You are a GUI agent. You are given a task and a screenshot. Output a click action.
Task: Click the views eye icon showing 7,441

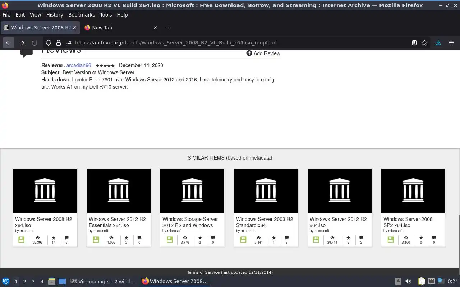(258, 238)
